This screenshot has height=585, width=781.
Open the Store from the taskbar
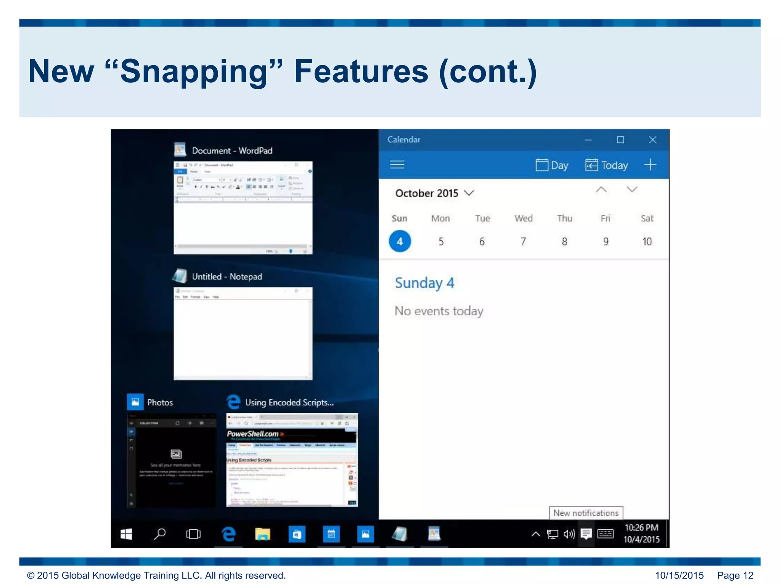297,534
